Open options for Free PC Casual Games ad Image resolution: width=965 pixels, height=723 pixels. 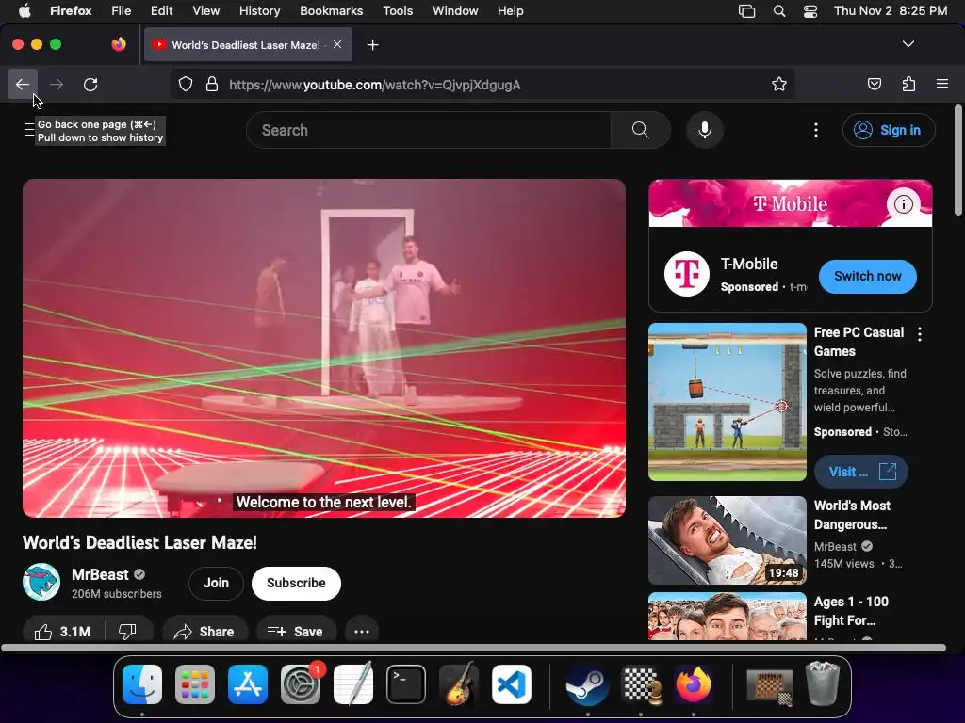920,334
